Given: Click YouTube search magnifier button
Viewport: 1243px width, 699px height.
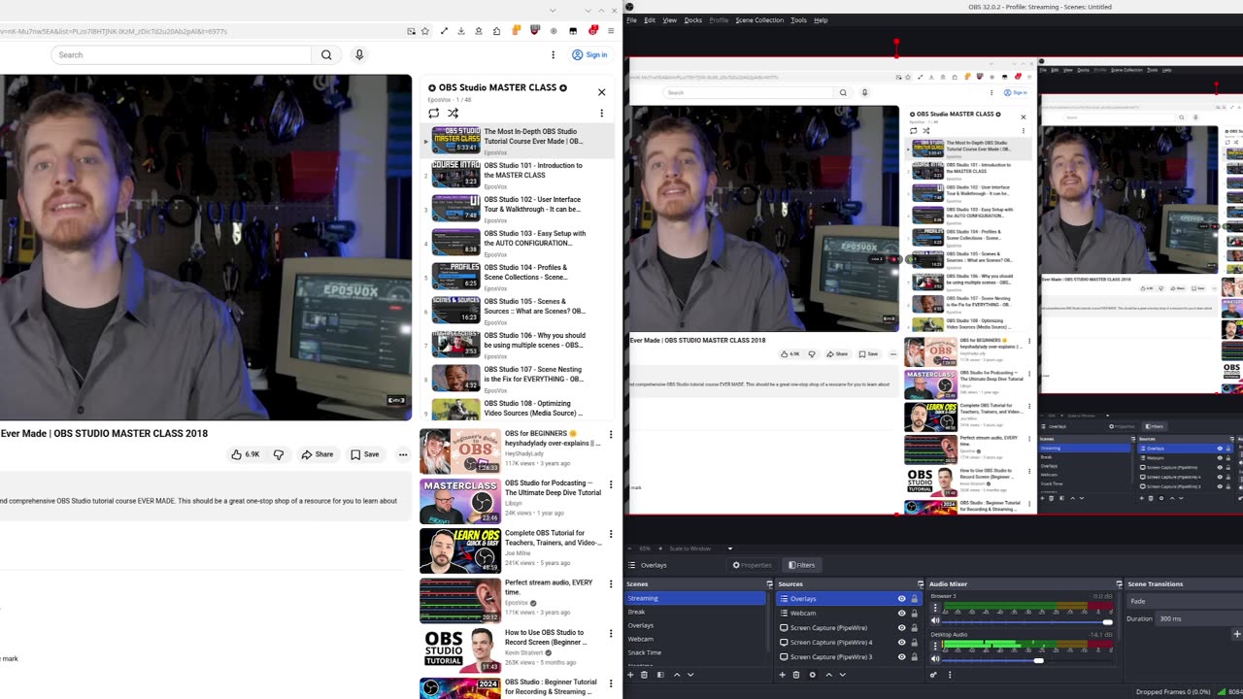Looking at the screenshot, I should 326,54.
